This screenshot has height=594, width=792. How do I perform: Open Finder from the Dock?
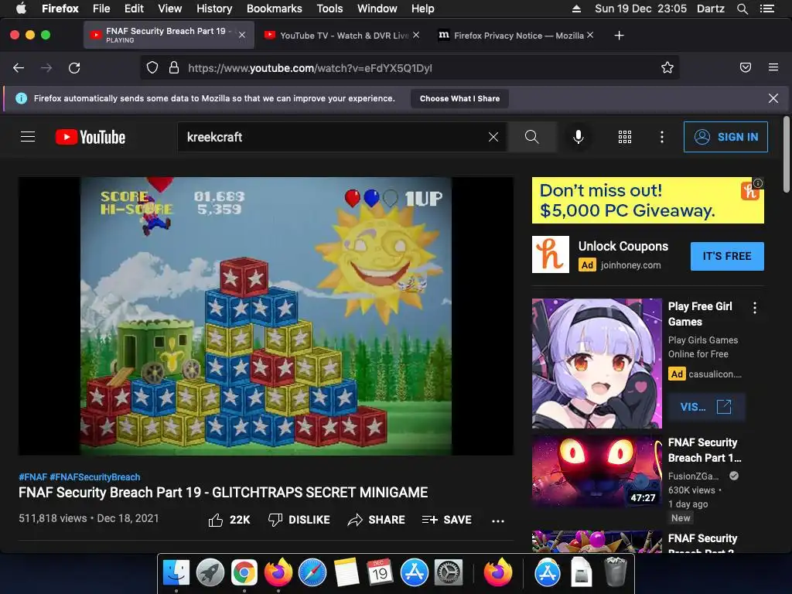pyautogui.click(x=176, y=573)
